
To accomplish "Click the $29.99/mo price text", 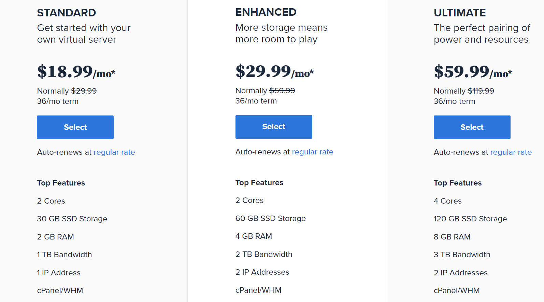I will (x=274, y=71).
